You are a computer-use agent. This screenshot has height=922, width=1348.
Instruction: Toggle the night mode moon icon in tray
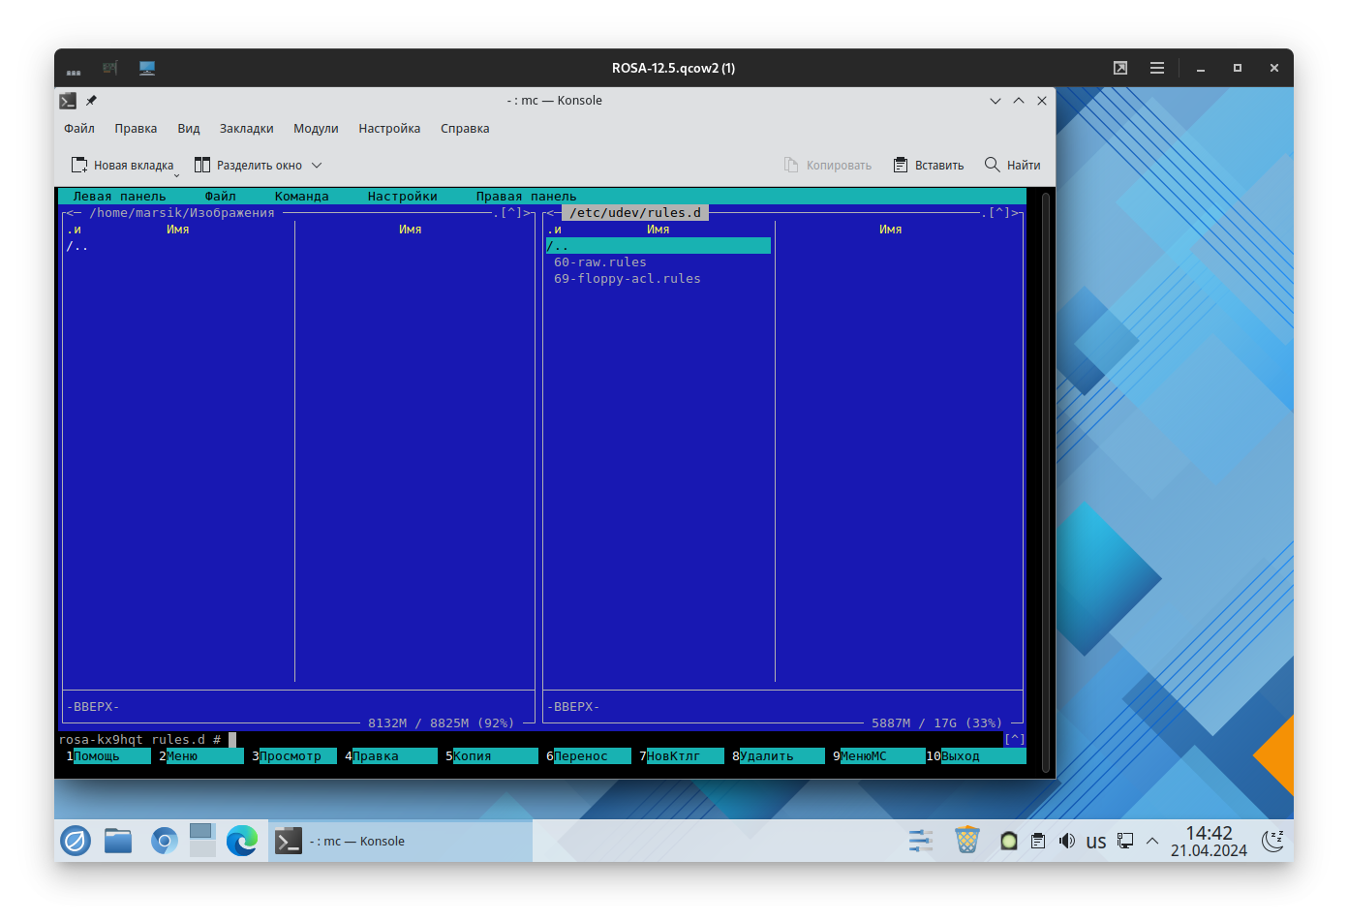(x=1273, y=840)
